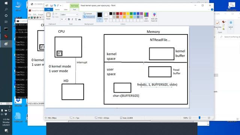Open the Dropbox desktop icon
This screenshot has width=240, height=135.
[18, 102]
